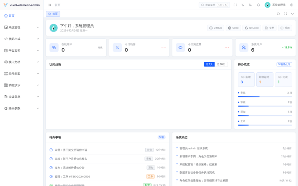
Task: Click the house icon of 首页 sidebar item
Action: click(x=6, y=16)
